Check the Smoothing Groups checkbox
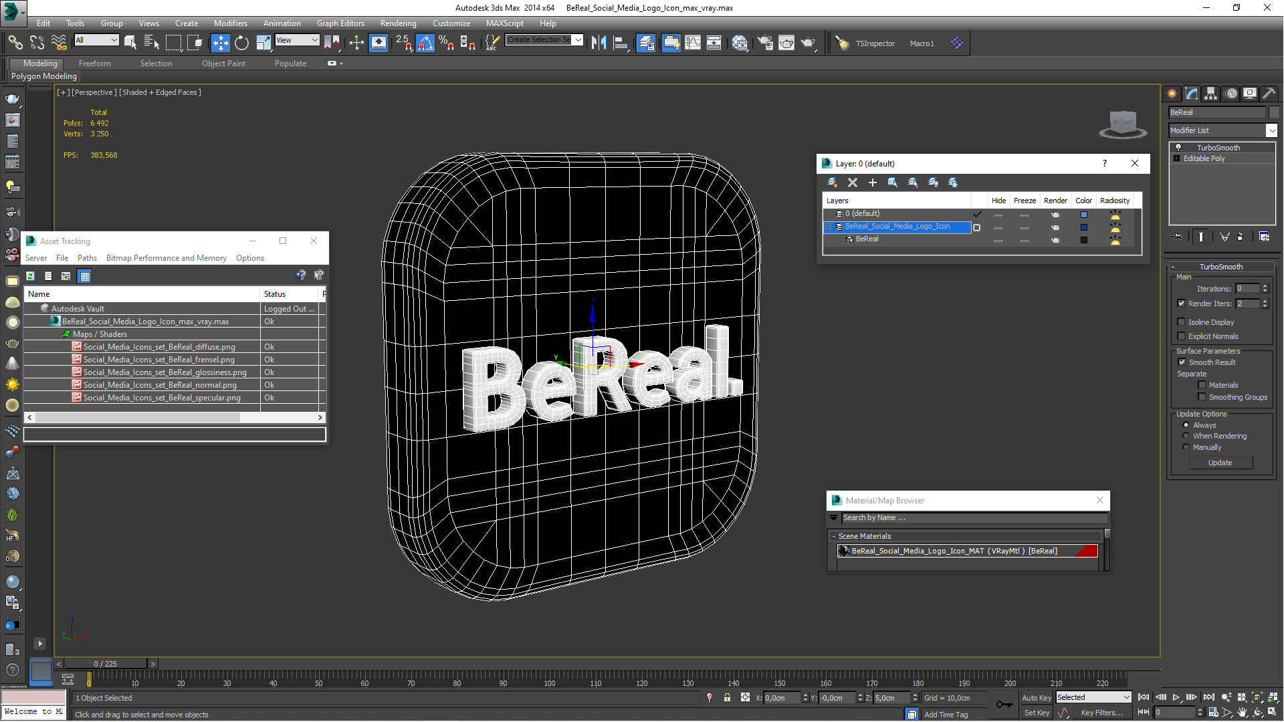Image resolution: width=1284 pixels, height=722 pixels. tap(1202, 397)
